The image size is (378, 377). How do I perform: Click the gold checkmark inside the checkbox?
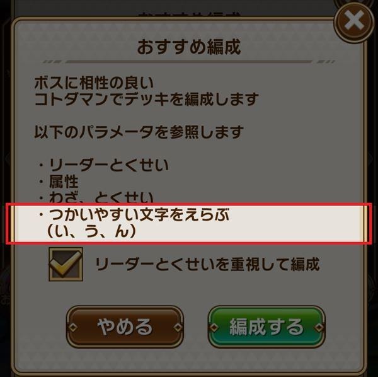pos(66,263)
